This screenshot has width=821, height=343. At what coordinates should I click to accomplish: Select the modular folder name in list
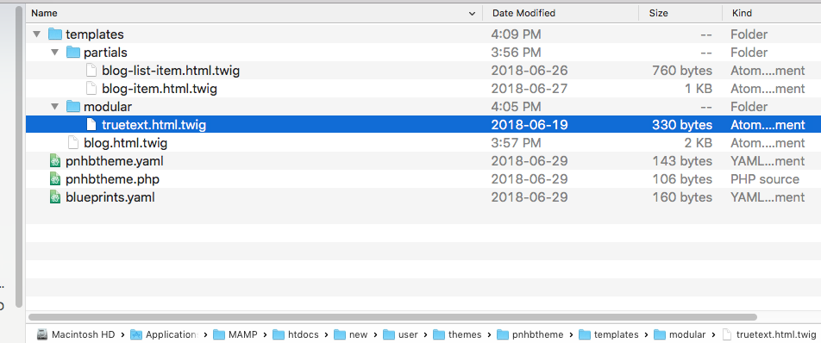(x=108, y=107)
